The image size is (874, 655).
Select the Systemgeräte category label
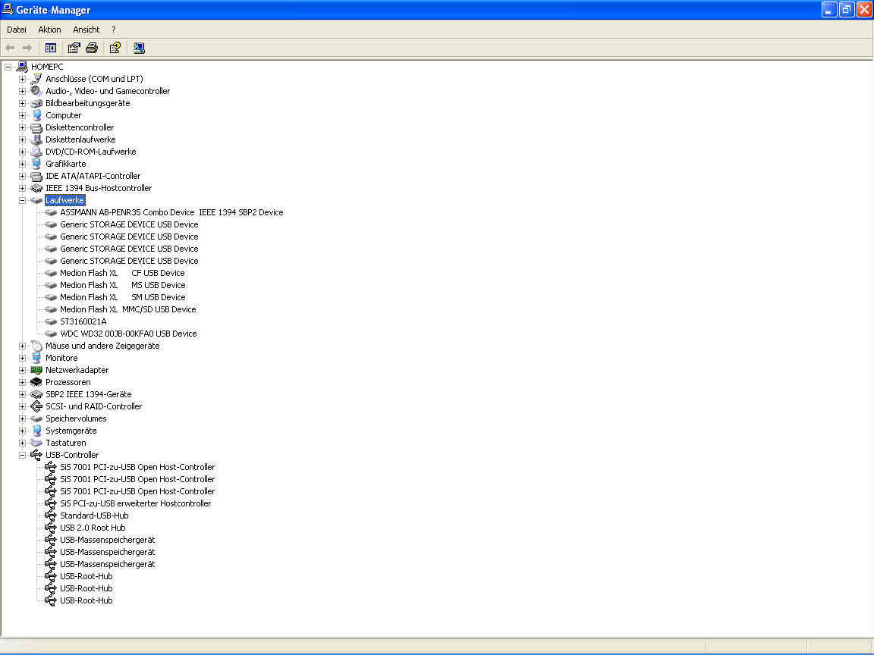pyautogui.click(x=71, y=431)
